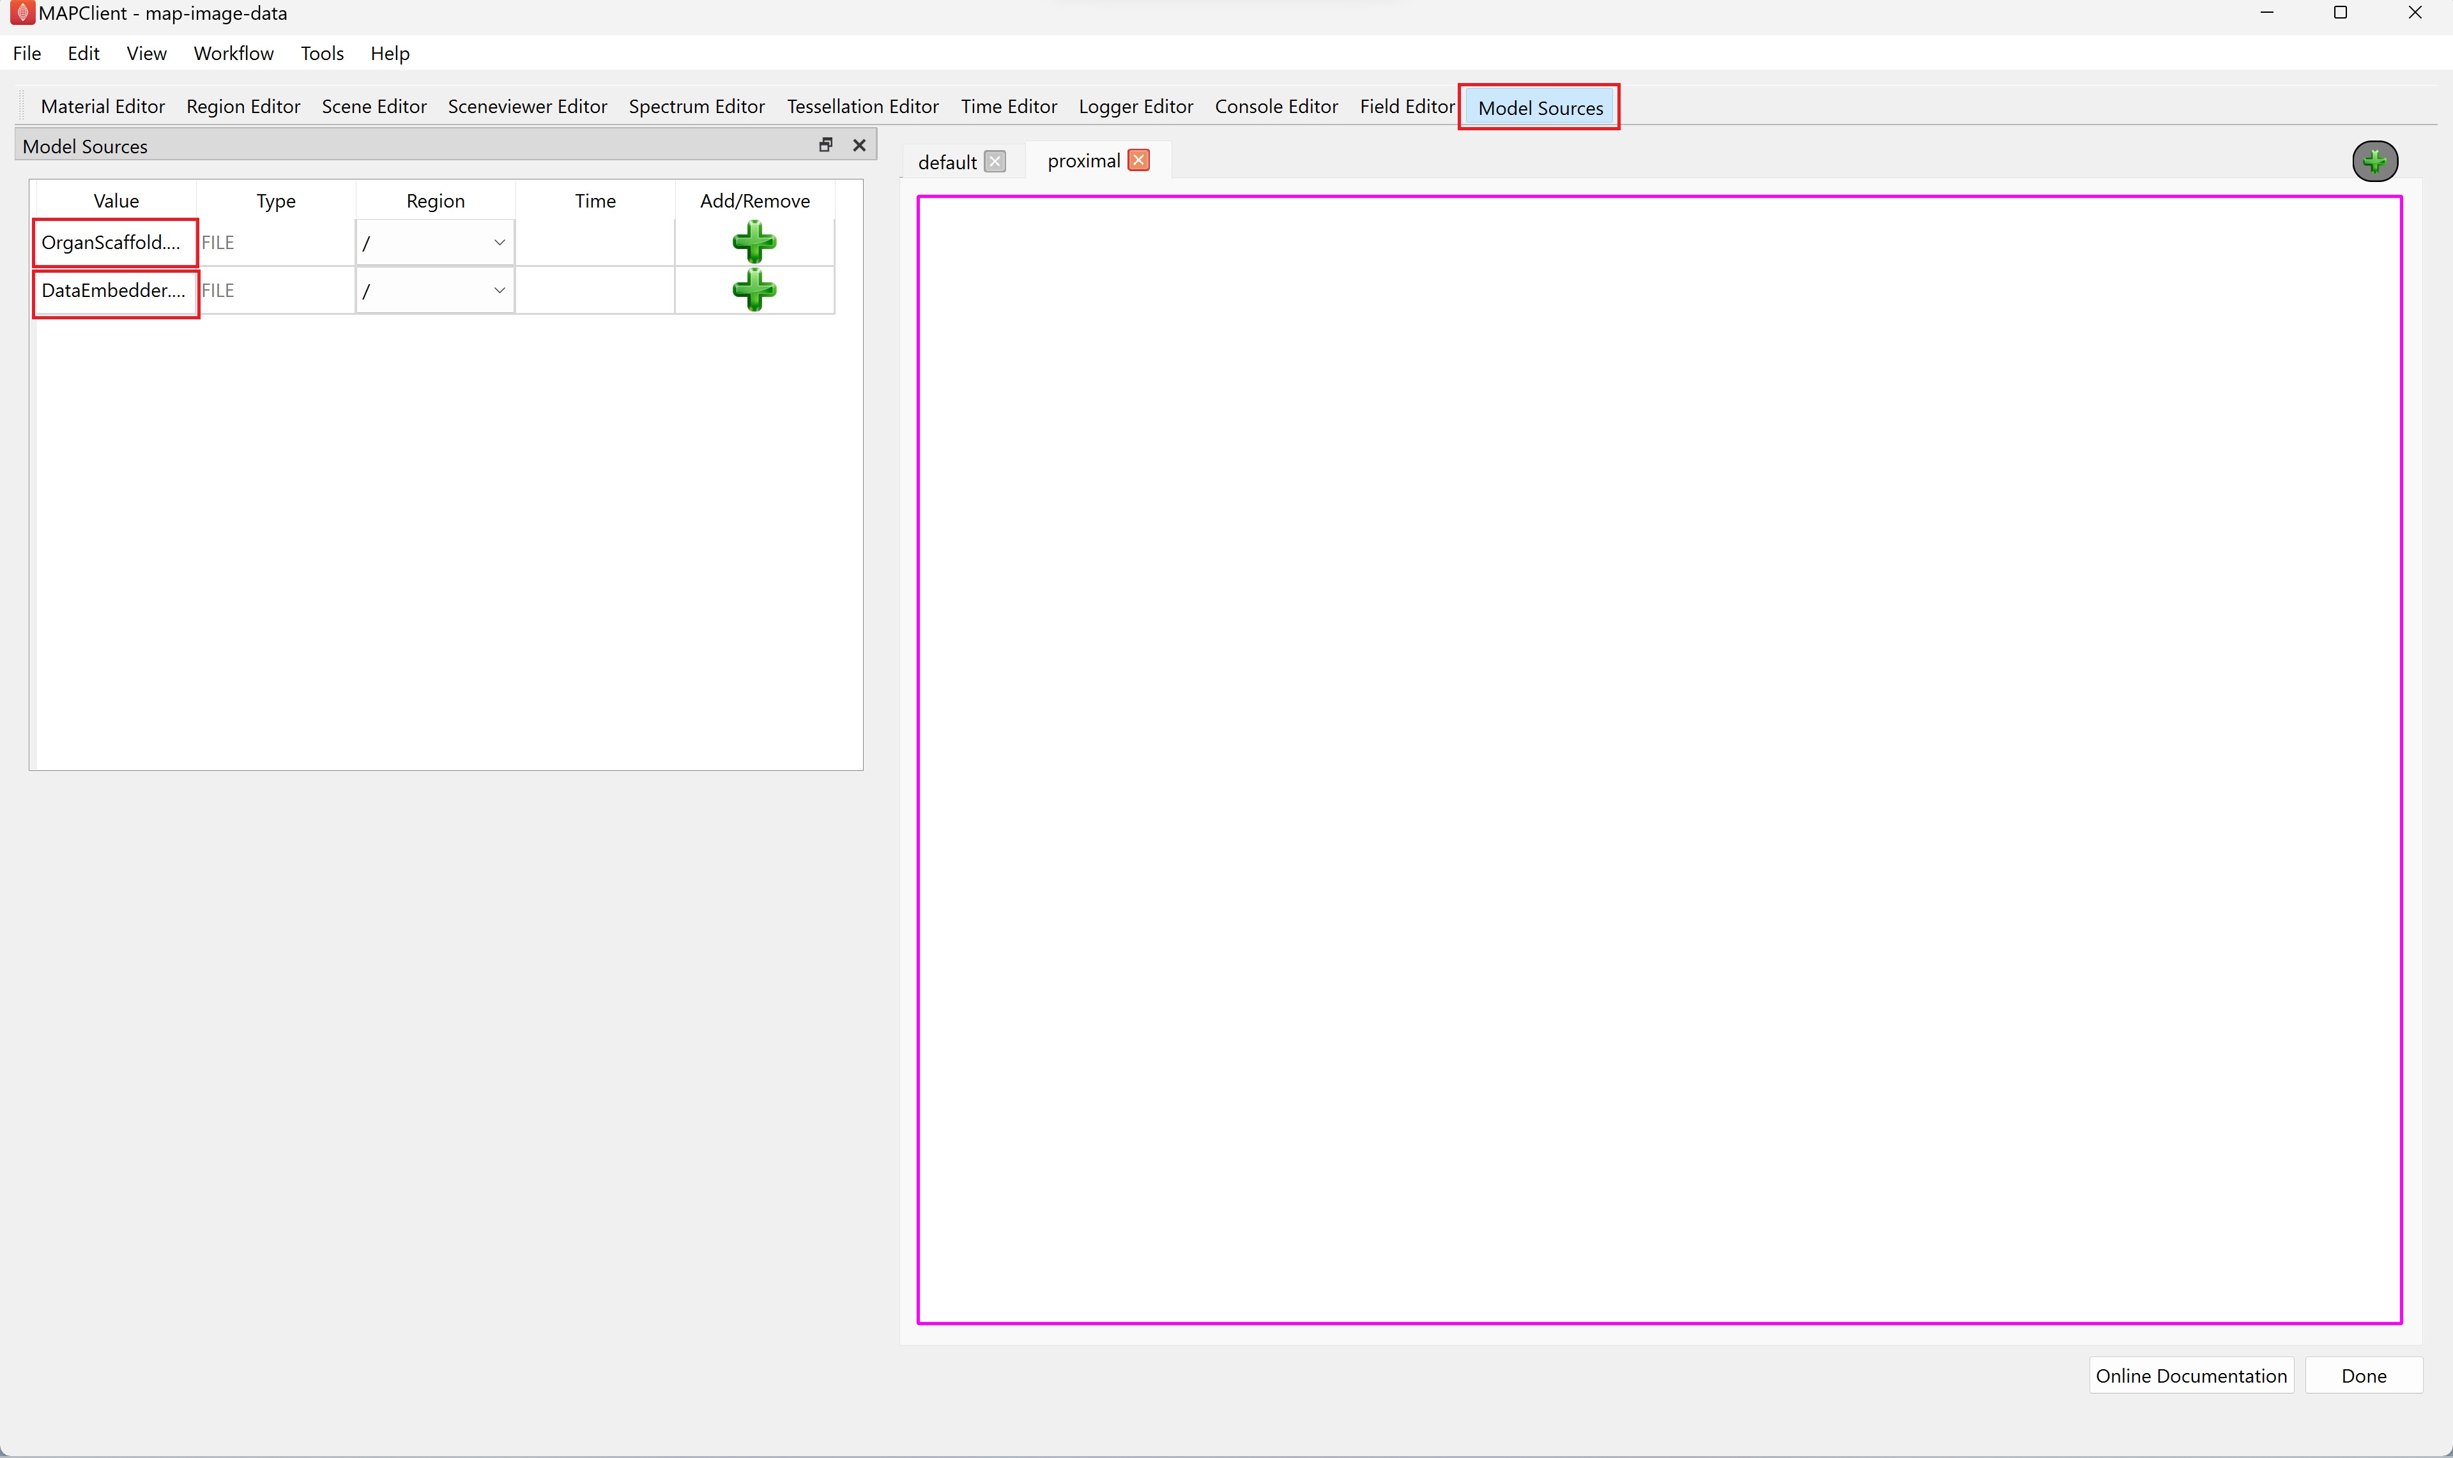Image resolution: width=2453 pixels, height=1458 pixels.
Task: Add the OrganScaffold file source
Action: (754, 241)
